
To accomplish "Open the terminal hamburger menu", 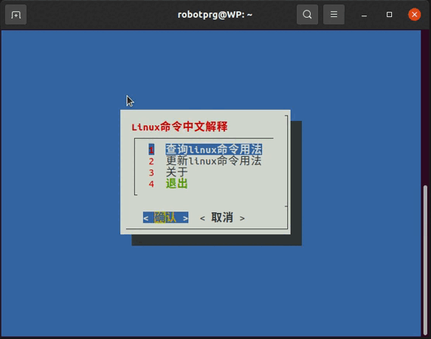I will 334,15.
